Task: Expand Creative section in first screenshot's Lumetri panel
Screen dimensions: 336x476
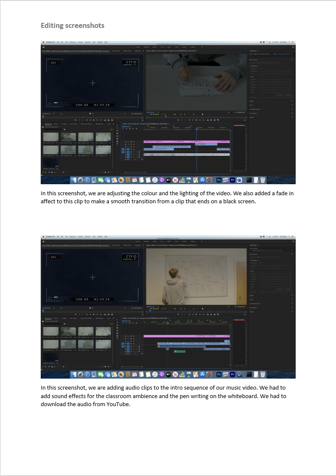Action: pyautogui.click(x=252, y=101)
